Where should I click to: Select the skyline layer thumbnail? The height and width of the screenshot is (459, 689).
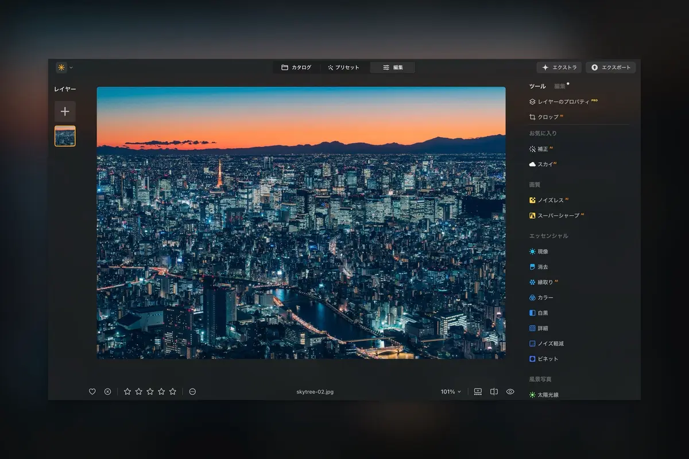[x=65, y=136]
